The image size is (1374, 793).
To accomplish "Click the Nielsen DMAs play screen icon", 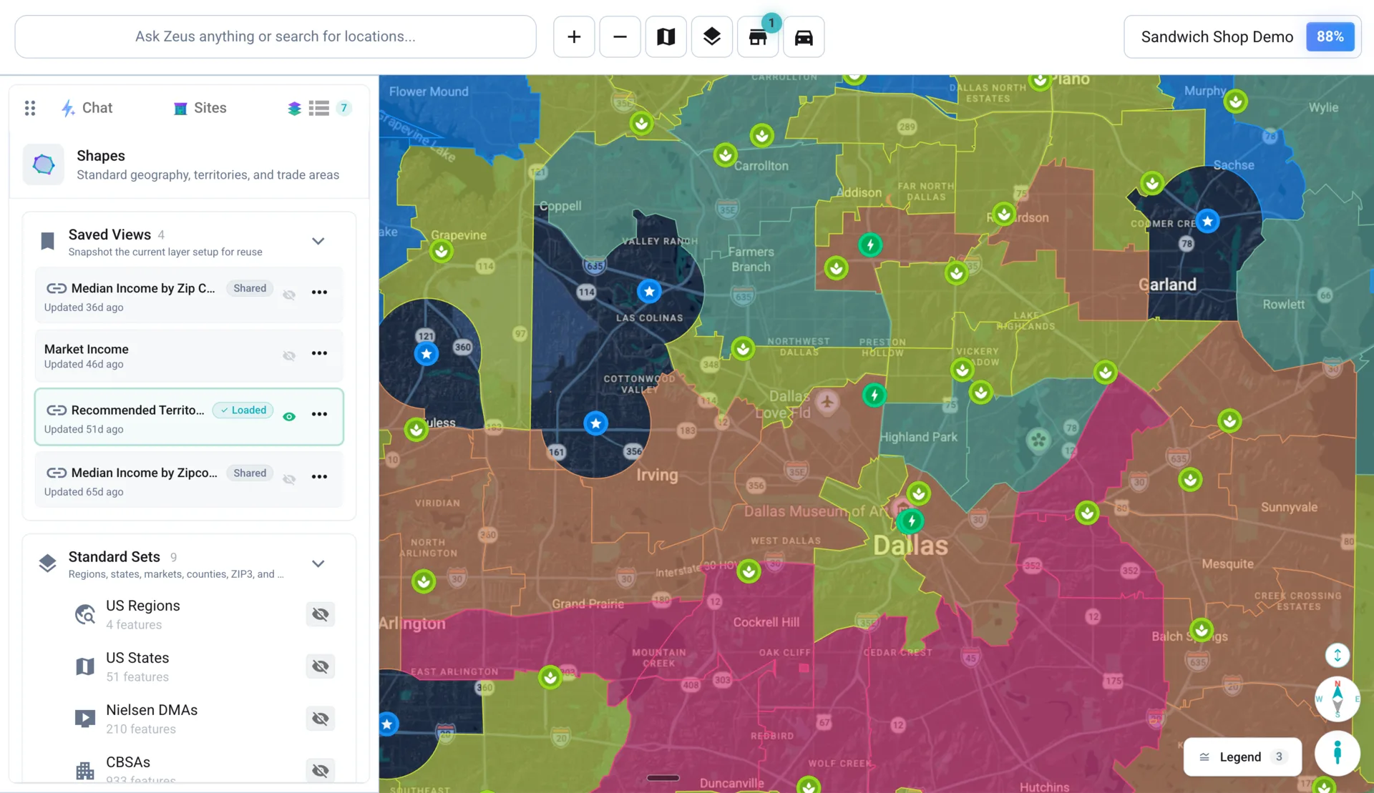I will pyautogui.click(x=85, y=719).
